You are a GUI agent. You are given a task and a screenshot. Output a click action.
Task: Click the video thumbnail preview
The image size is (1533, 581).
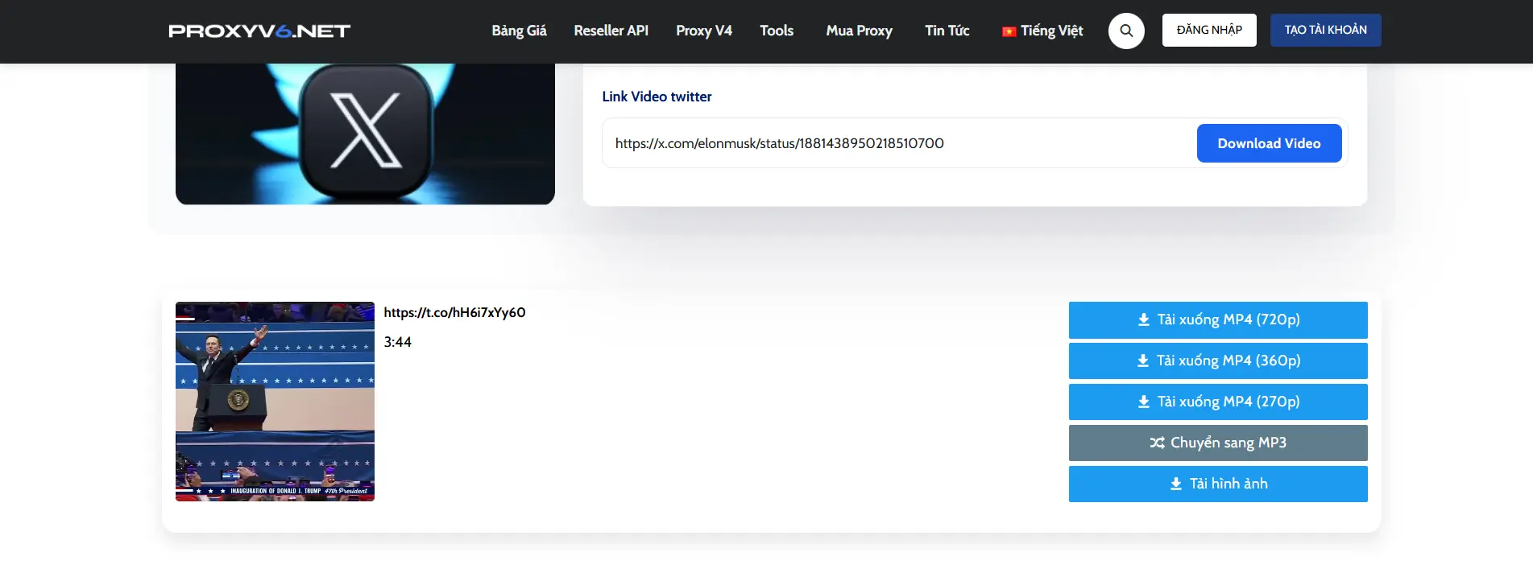[x=275, y=402]
